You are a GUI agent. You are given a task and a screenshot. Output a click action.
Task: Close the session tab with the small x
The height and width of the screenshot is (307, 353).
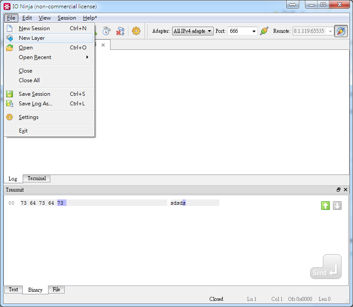pyautogui.click(x=103, y=45)
